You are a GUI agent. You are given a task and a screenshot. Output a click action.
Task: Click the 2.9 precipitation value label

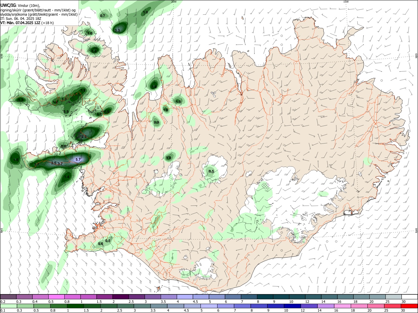pyautogui.click(x=84, y=136)
